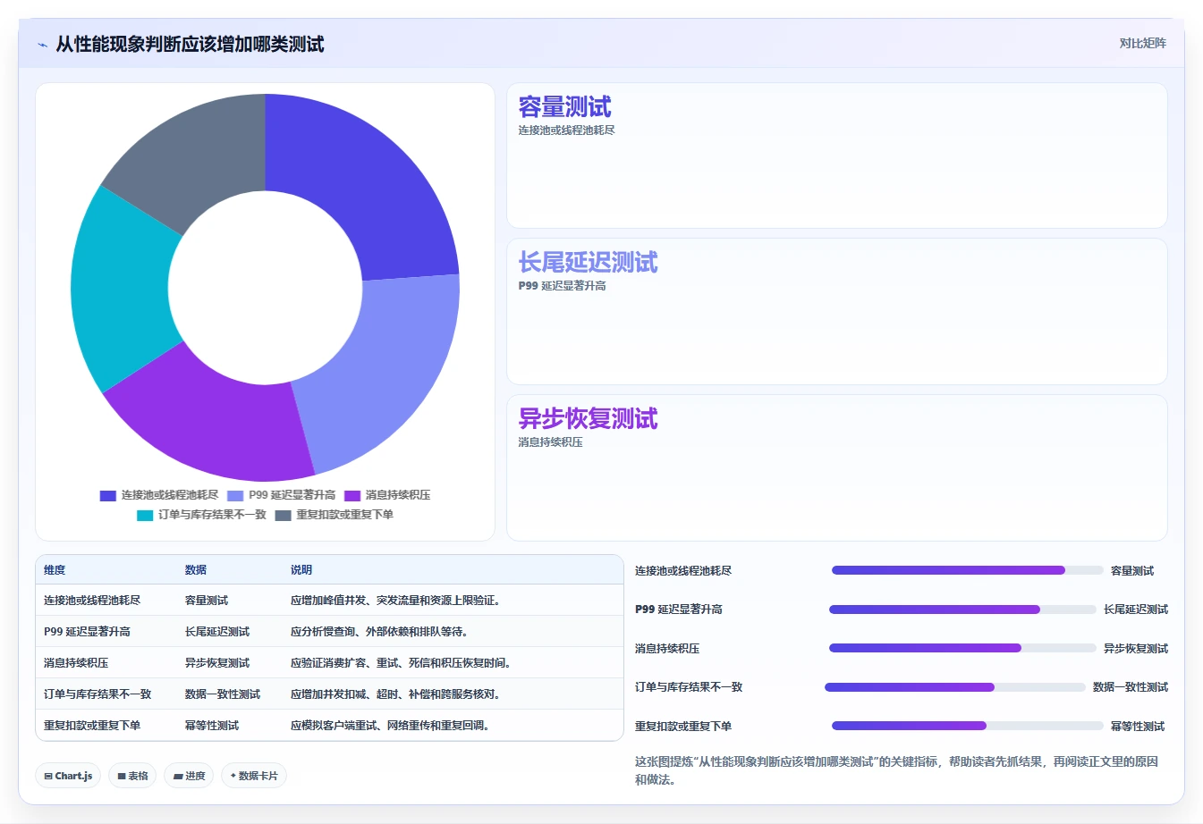Image resolution: width=1203 pixels, height=824 pixels.
Task: Select table cell 长尾延迟测试
Action: [217, 632]
